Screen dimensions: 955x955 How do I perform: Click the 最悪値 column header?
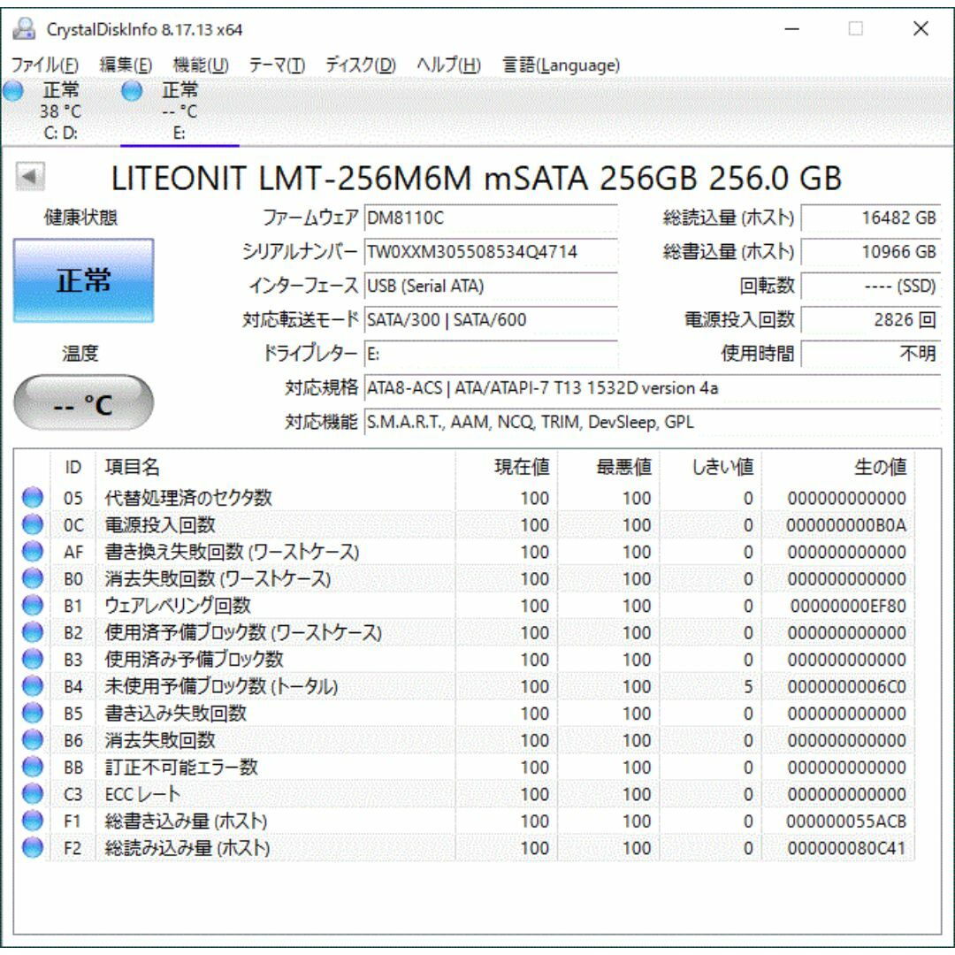[608, 467]
